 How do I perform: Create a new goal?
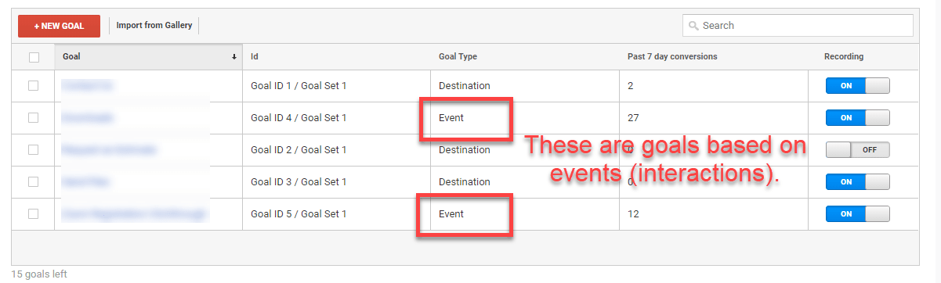pos(59,26)
